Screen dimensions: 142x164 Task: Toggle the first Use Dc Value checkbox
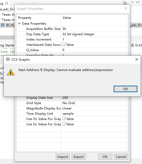(64, 118)
